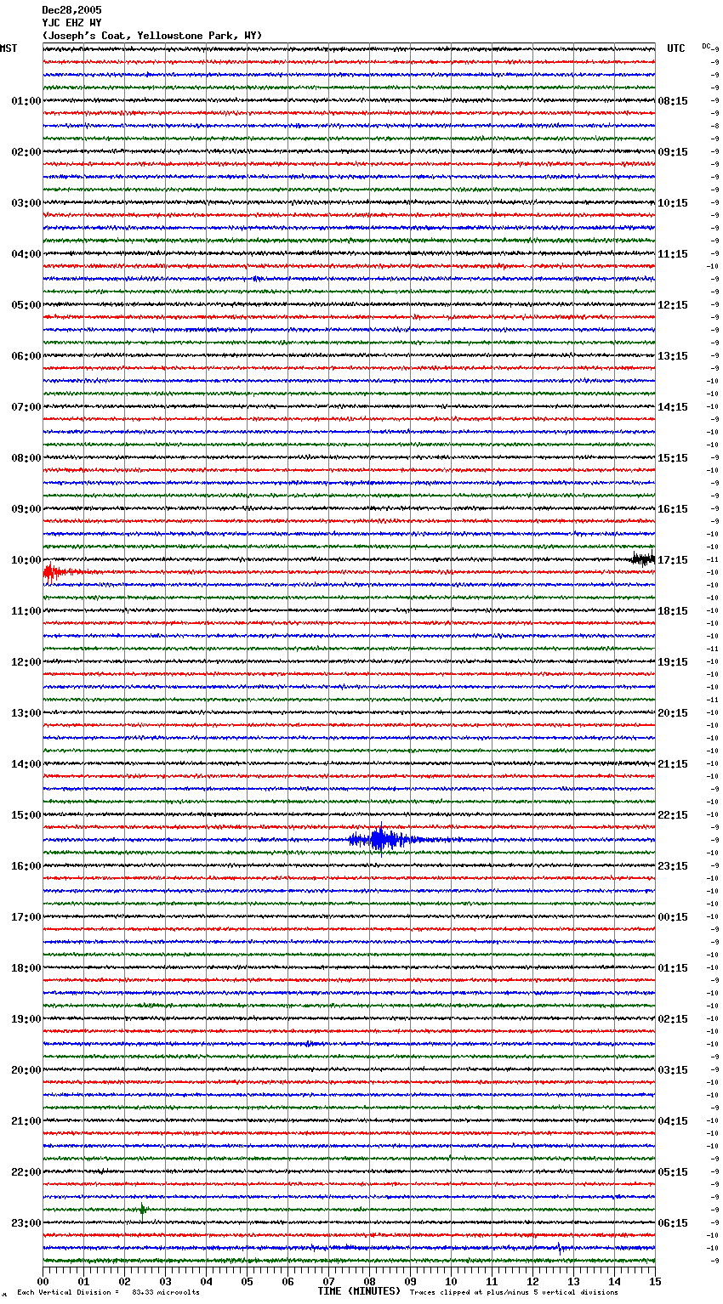The image size is (723, 1304).
Task: Click the "09:00" MST hour label
Action: [26, 509]
